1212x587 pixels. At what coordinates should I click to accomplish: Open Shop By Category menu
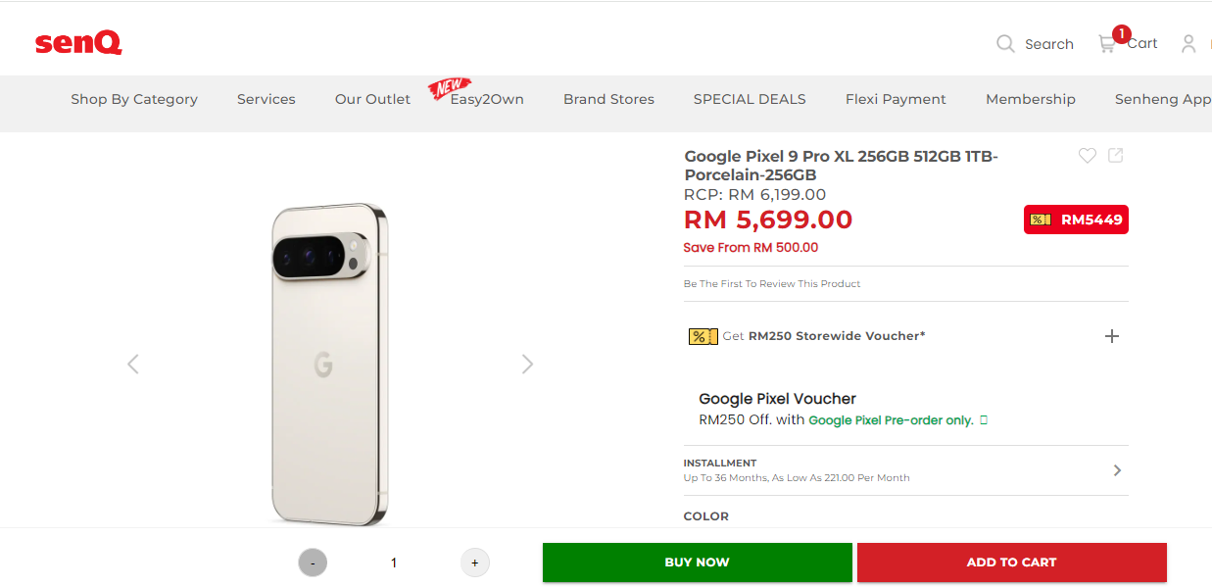pos(134,99)
